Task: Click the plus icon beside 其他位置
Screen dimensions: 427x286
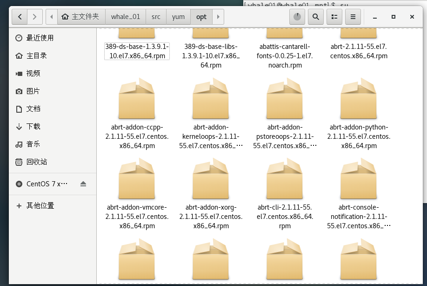Action: (x=19, y=206)
